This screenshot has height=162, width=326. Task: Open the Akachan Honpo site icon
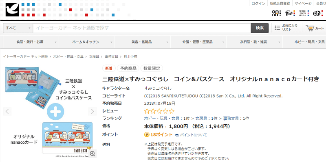[318, 13]
